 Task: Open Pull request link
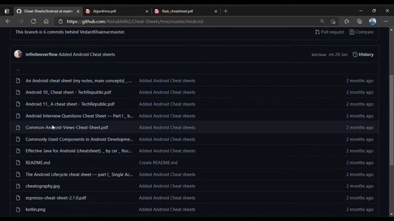(330, 32)
